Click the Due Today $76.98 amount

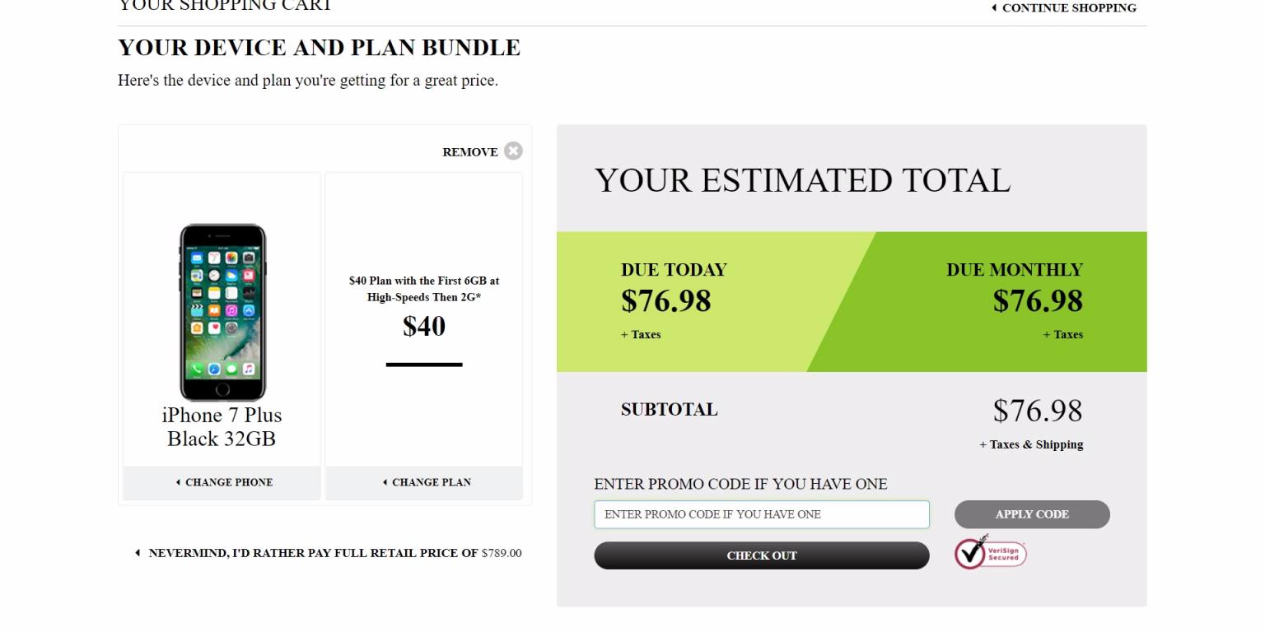665,301
